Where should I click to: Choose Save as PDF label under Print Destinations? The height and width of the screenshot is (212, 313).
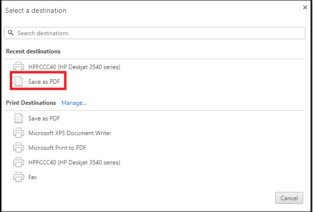tap(44, 118)
